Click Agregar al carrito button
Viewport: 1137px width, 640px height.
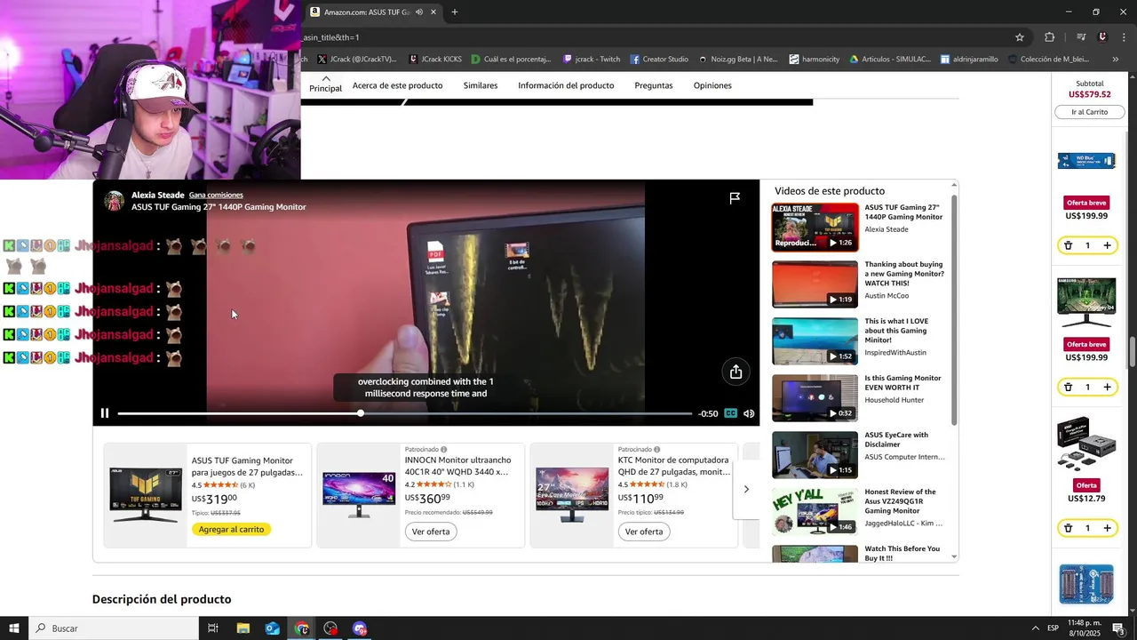231,529
